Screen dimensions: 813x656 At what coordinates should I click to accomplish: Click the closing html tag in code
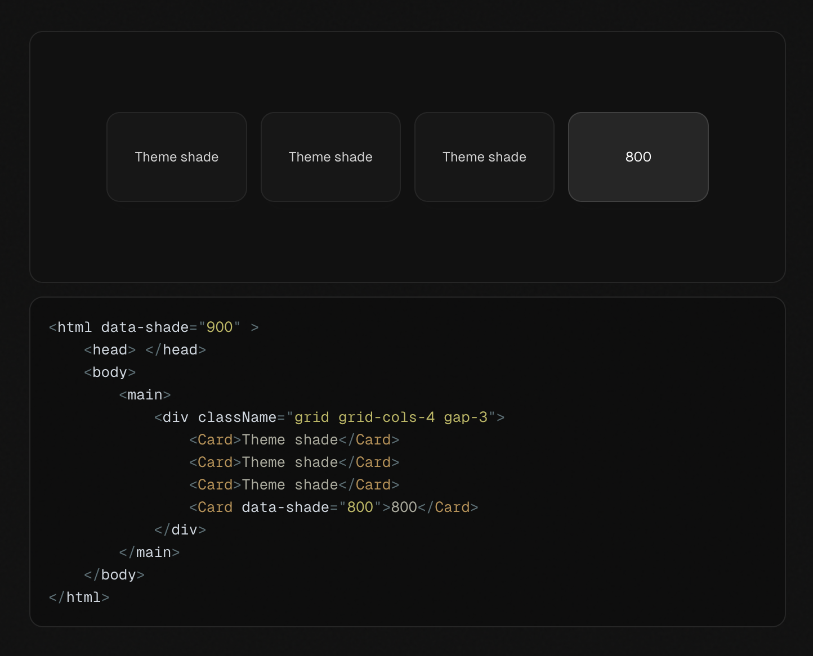click(79, 597)
